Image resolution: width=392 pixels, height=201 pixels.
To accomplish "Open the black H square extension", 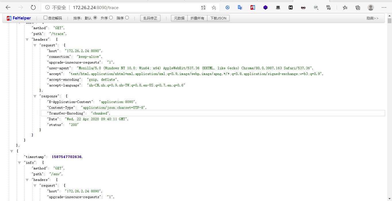I will coord(291,7).
